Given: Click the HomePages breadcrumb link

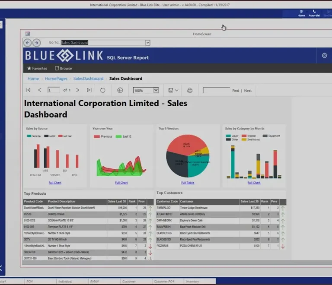Looking at the screenshot, I should click(56, 79).
